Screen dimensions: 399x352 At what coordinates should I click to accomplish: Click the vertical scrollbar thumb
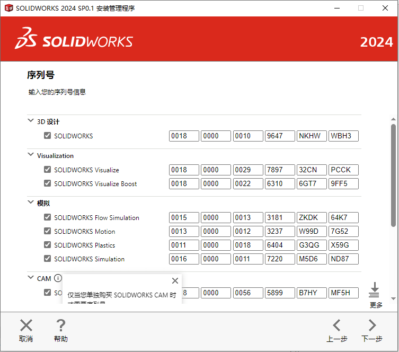pyautogui.click(x=393, y=175)
